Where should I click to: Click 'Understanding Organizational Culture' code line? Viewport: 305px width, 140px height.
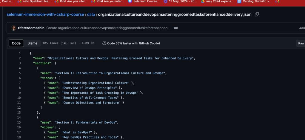point(89,83)
